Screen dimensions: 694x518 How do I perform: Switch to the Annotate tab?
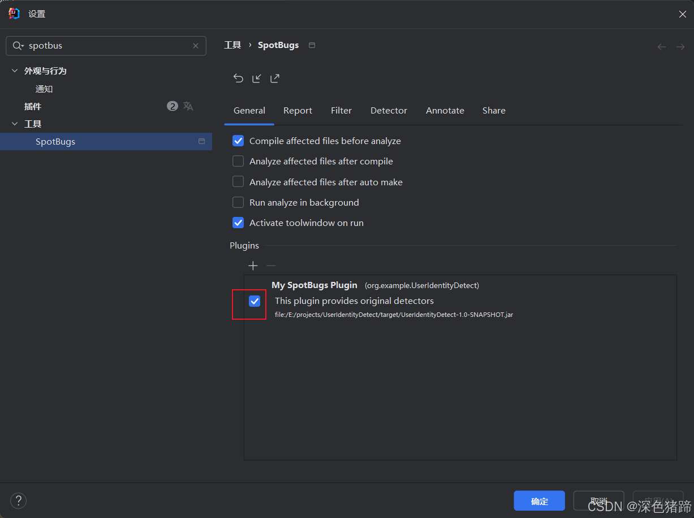pos(445,111)
